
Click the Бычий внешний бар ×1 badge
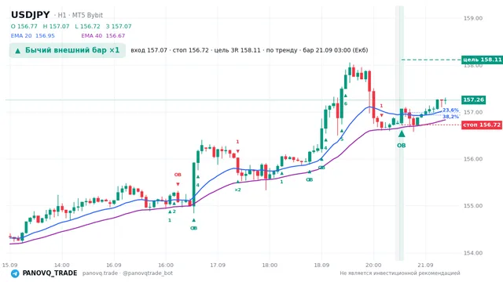tap(68, 50)
